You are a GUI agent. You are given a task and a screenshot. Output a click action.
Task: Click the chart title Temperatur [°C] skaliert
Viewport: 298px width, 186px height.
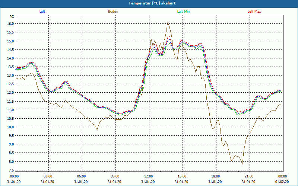152,3
